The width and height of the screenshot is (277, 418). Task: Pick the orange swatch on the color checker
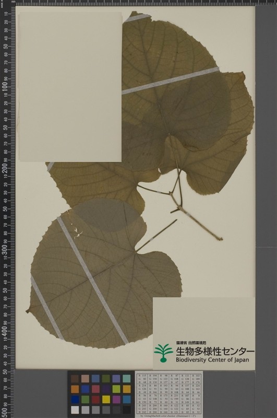[x=75, y=389]
